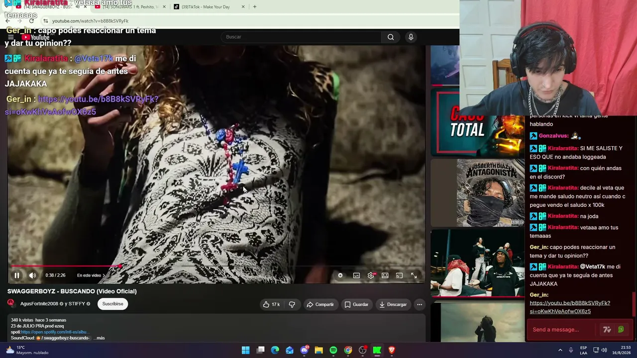Open the system volume tray icon
637x358 pixels.
click(604, 350)
